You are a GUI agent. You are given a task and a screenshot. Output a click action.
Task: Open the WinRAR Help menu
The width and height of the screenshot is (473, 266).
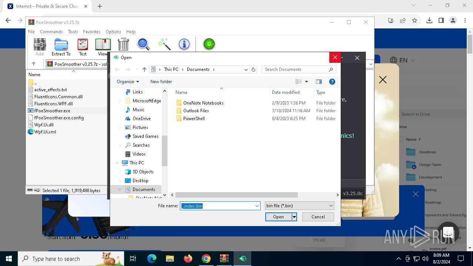pos(131,32)
